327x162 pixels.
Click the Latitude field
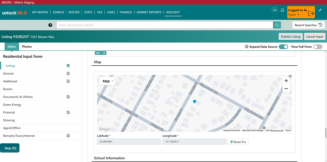point(129,142)
